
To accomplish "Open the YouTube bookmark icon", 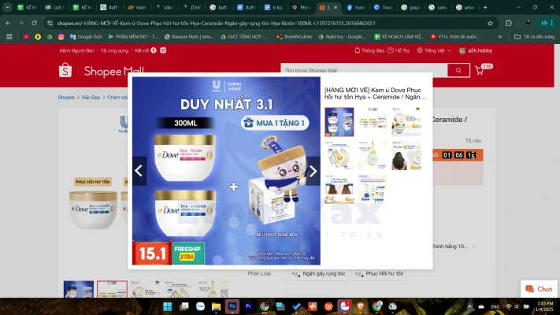I will (x=26, y=37).
